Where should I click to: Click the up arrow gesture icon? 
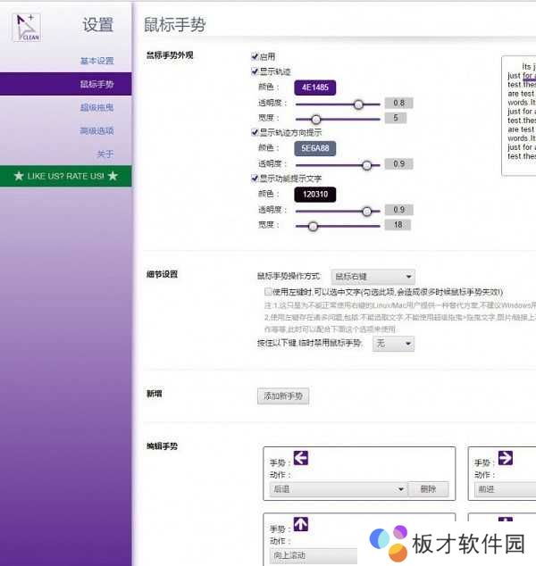301,524
